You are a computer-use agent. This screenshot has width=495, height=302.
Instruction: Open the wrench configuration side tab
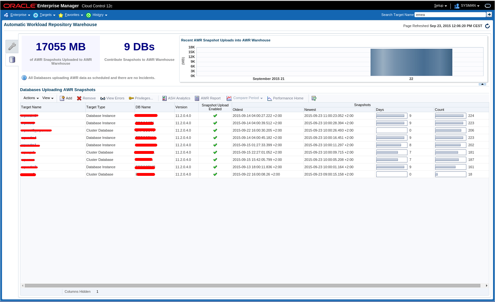12,47
